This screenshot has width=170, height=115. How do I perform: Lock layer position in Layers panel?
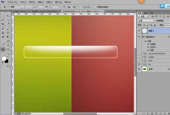151,25
